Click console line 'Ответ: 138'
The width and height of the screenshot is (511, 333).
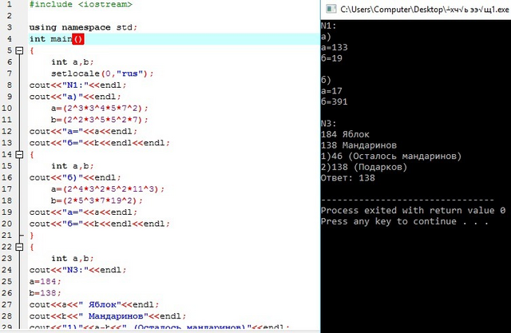tap(348, 178)
